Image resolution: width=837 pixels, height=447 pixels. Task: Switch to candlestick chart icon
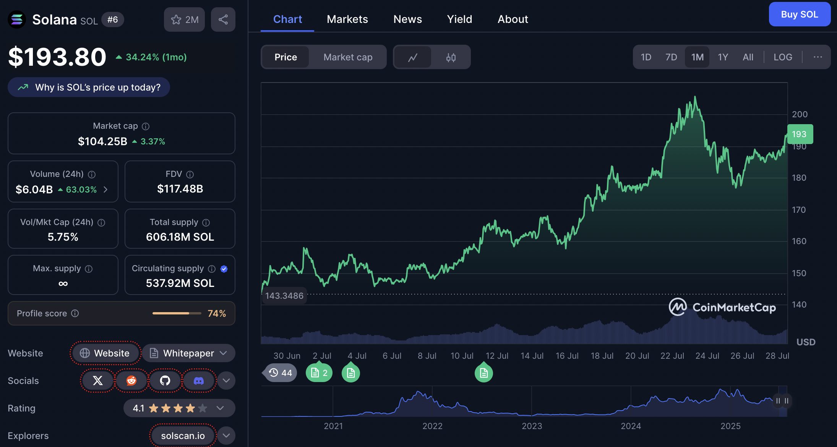[x=451, y=57]
